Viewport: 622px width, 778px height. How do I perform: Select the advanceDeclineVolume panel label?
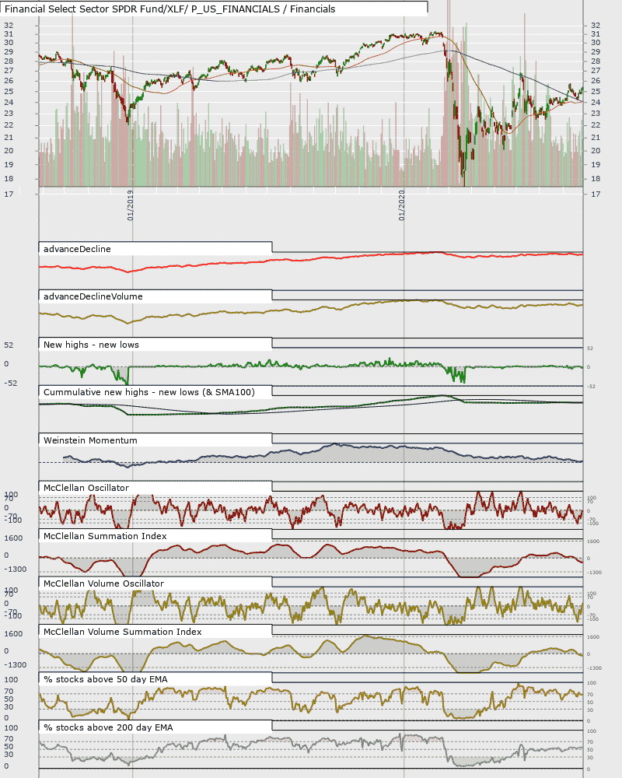point(93,296)
